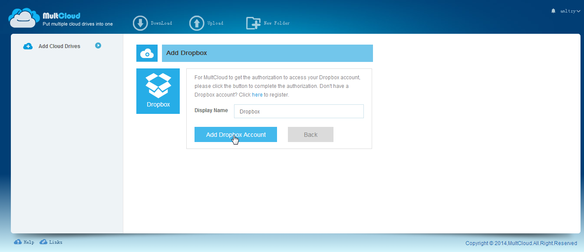Image resolution: width=584 pixels, height=252 pixels.
Task: Open the amltzy user dropdown
Action: pos(570,11)
